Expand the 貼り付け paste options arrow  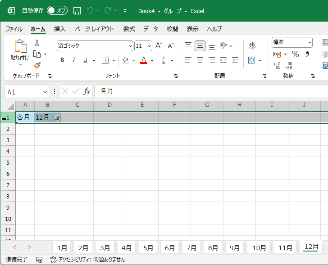coord(20,64)
